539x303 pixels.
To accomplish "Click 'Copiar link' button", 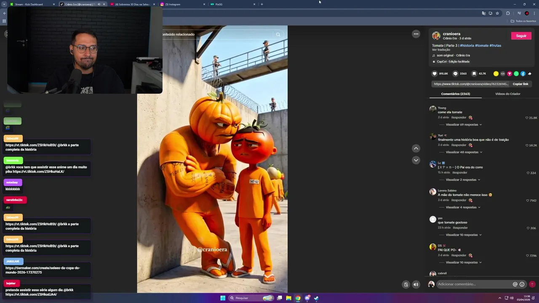I will [x=520, y=84].
